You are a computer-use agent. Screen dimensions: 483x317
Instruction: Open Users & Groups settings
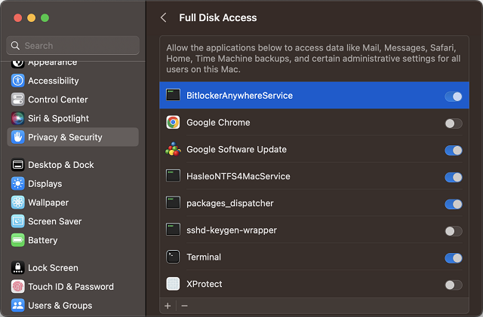72,305
